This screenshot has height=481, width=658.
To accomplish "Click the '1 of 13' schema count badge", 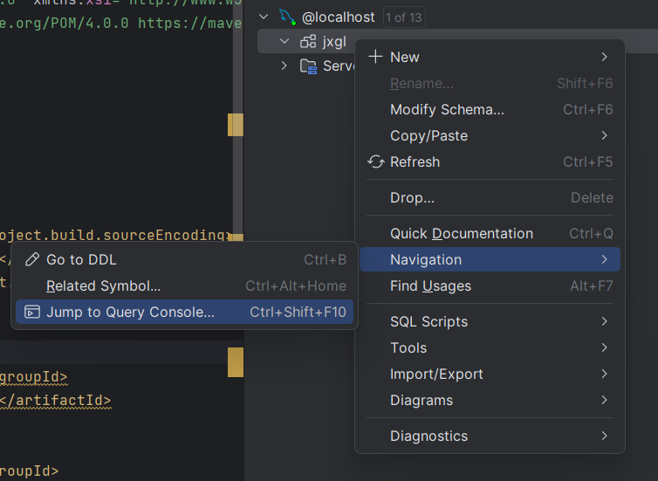I will point(404,17).
